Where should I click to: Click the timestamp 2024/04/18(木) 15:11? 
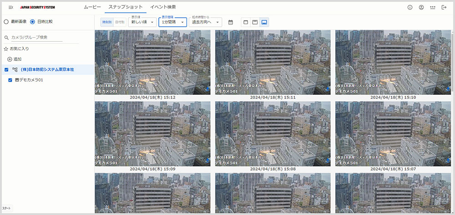tap(273, 98)
